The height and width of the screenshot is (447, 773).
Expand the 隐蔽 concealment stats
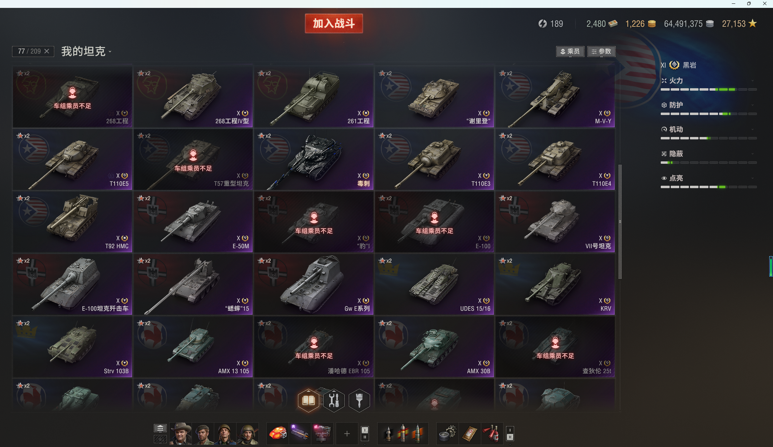(708, 154)
